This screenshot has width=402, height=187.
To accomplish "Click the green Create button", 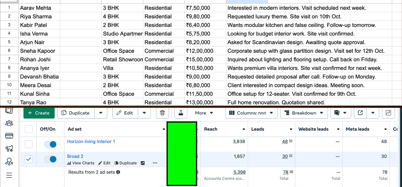I will (x=39, y=113).
